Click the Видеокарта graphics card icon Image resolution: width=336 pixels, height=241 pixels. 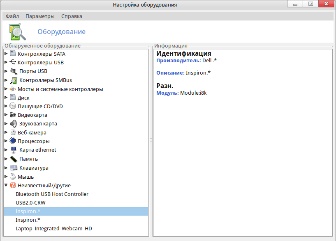click(13, 115)
